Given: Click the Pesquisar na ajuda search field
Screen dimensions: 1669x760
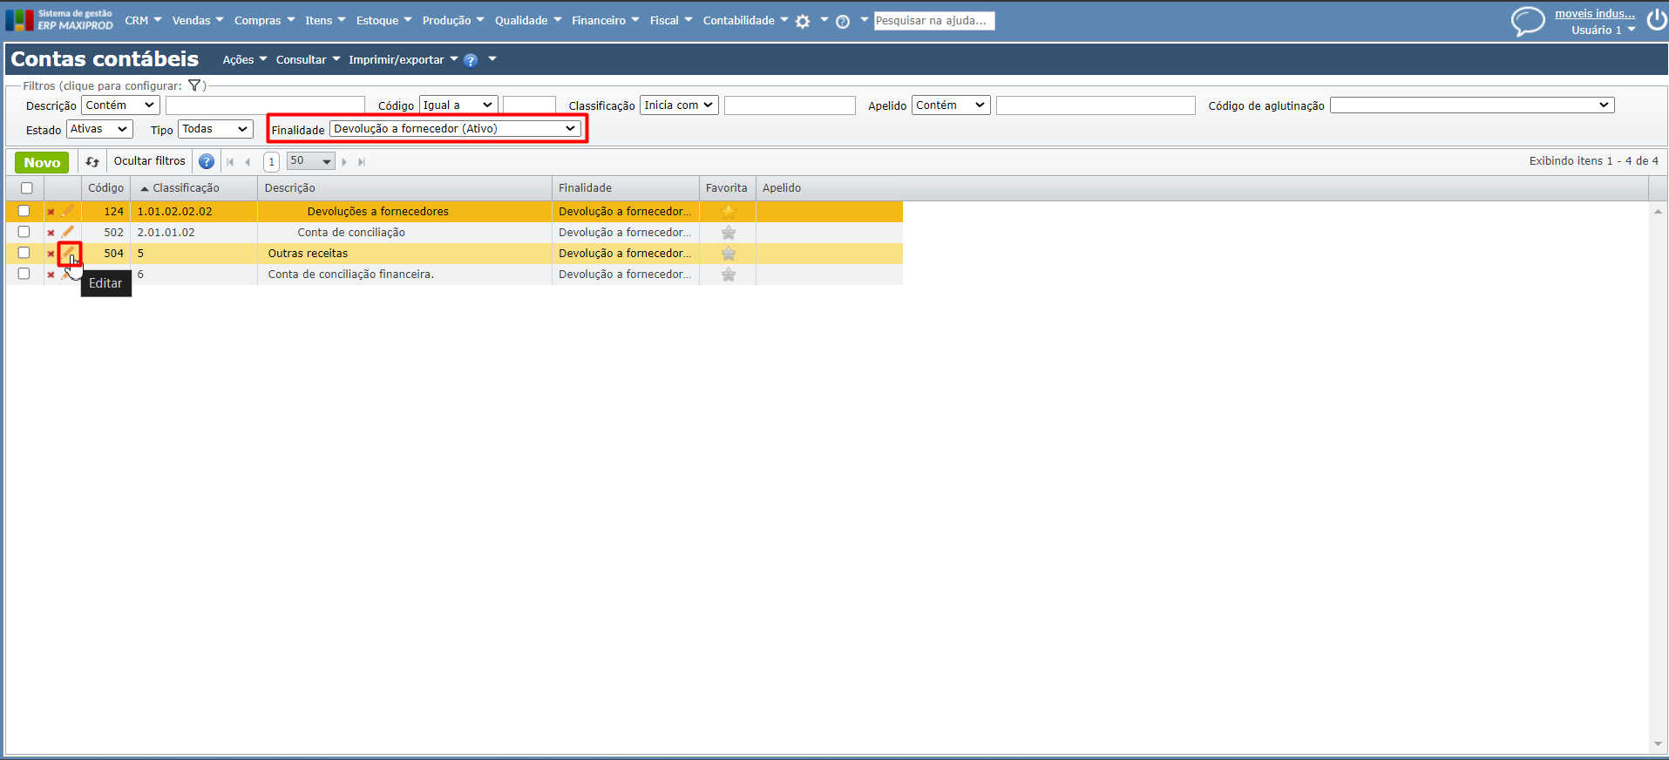Looking at the screenshot, I should point(934,21).
